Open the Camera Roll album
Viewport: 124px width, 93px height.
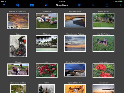click(47, 21)
